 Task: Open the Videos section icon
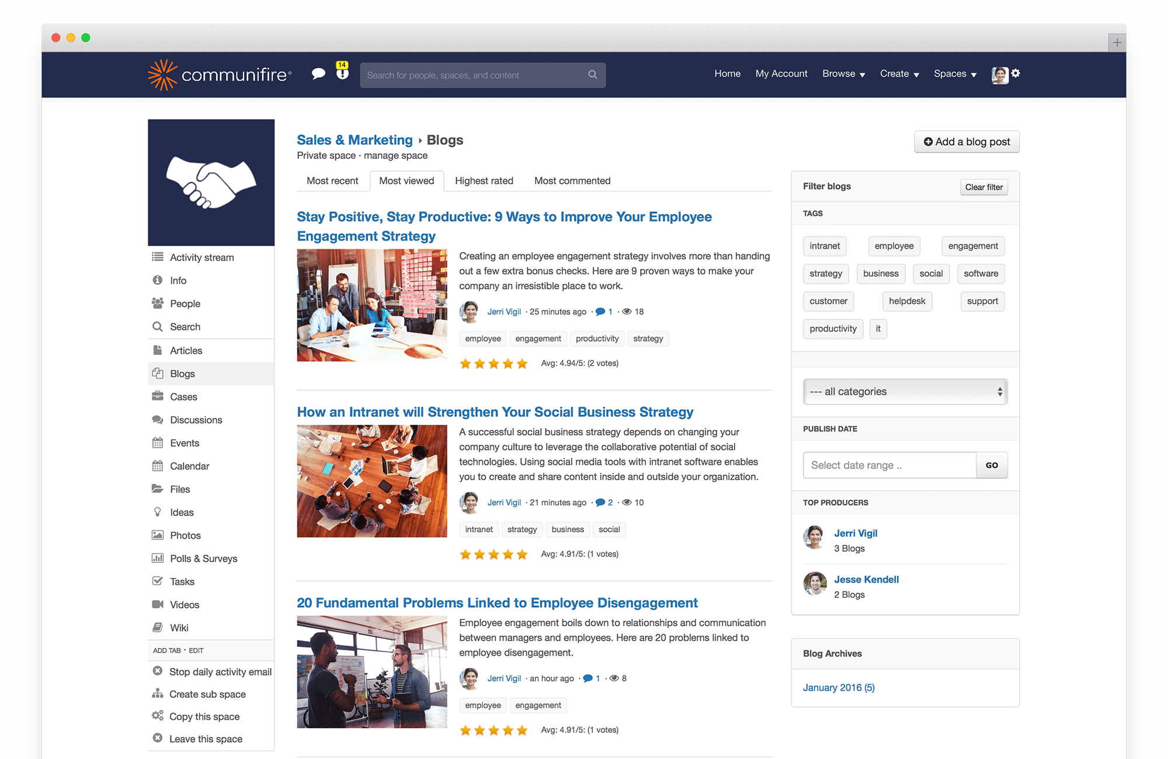point(158,604)
